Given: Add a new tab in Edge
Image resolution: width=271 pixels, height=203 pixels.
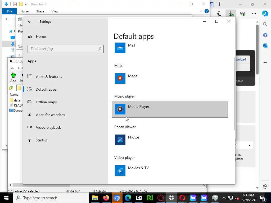Looking at the screenshot, I should 219,4.
